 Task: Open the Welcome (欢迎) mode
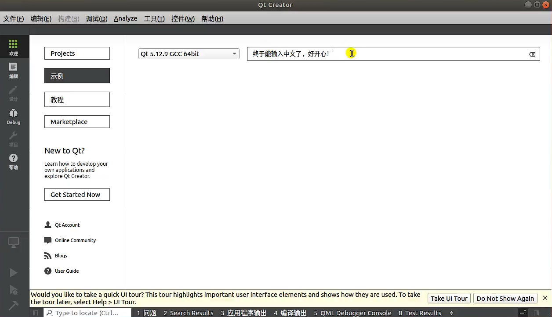(13, 47)
